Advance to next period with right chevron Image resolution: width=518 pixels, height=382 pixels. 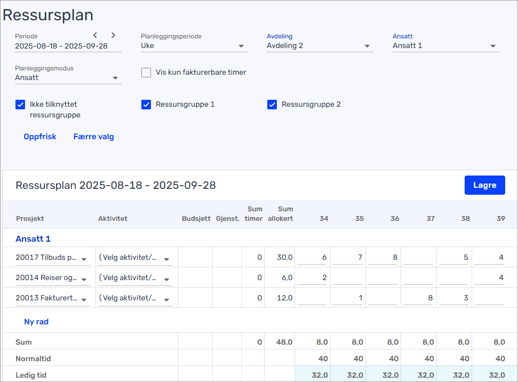pyautogui.click(x=113, y=36)
